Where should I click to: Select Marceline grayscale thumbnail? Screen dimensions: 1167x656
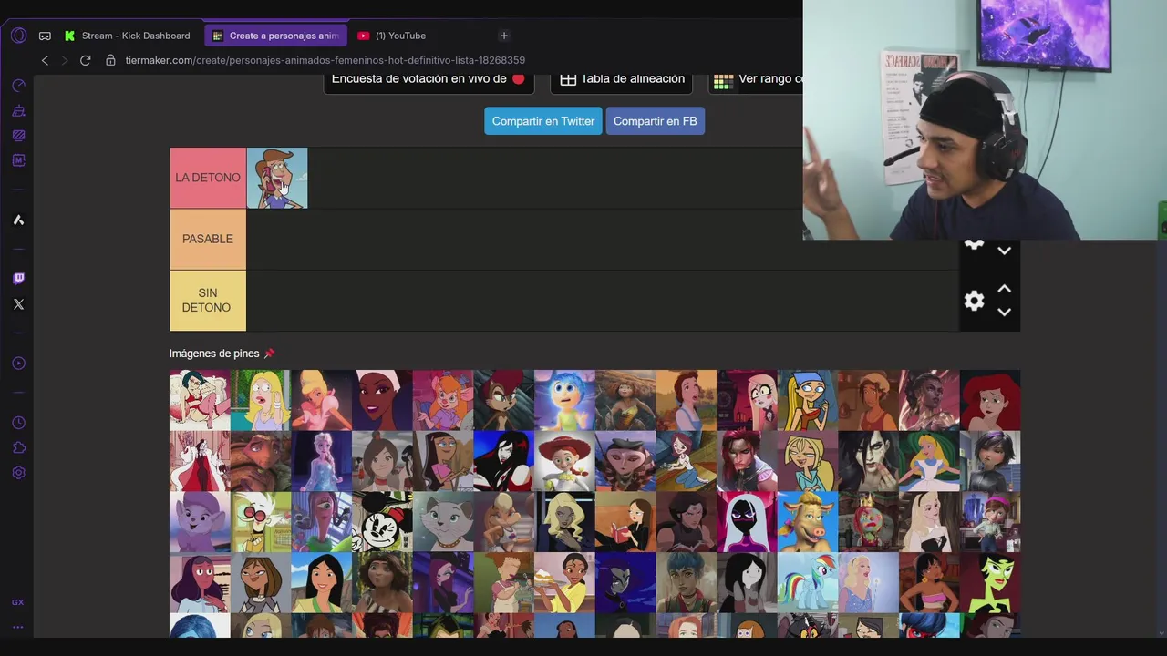[x=747, y=583]
